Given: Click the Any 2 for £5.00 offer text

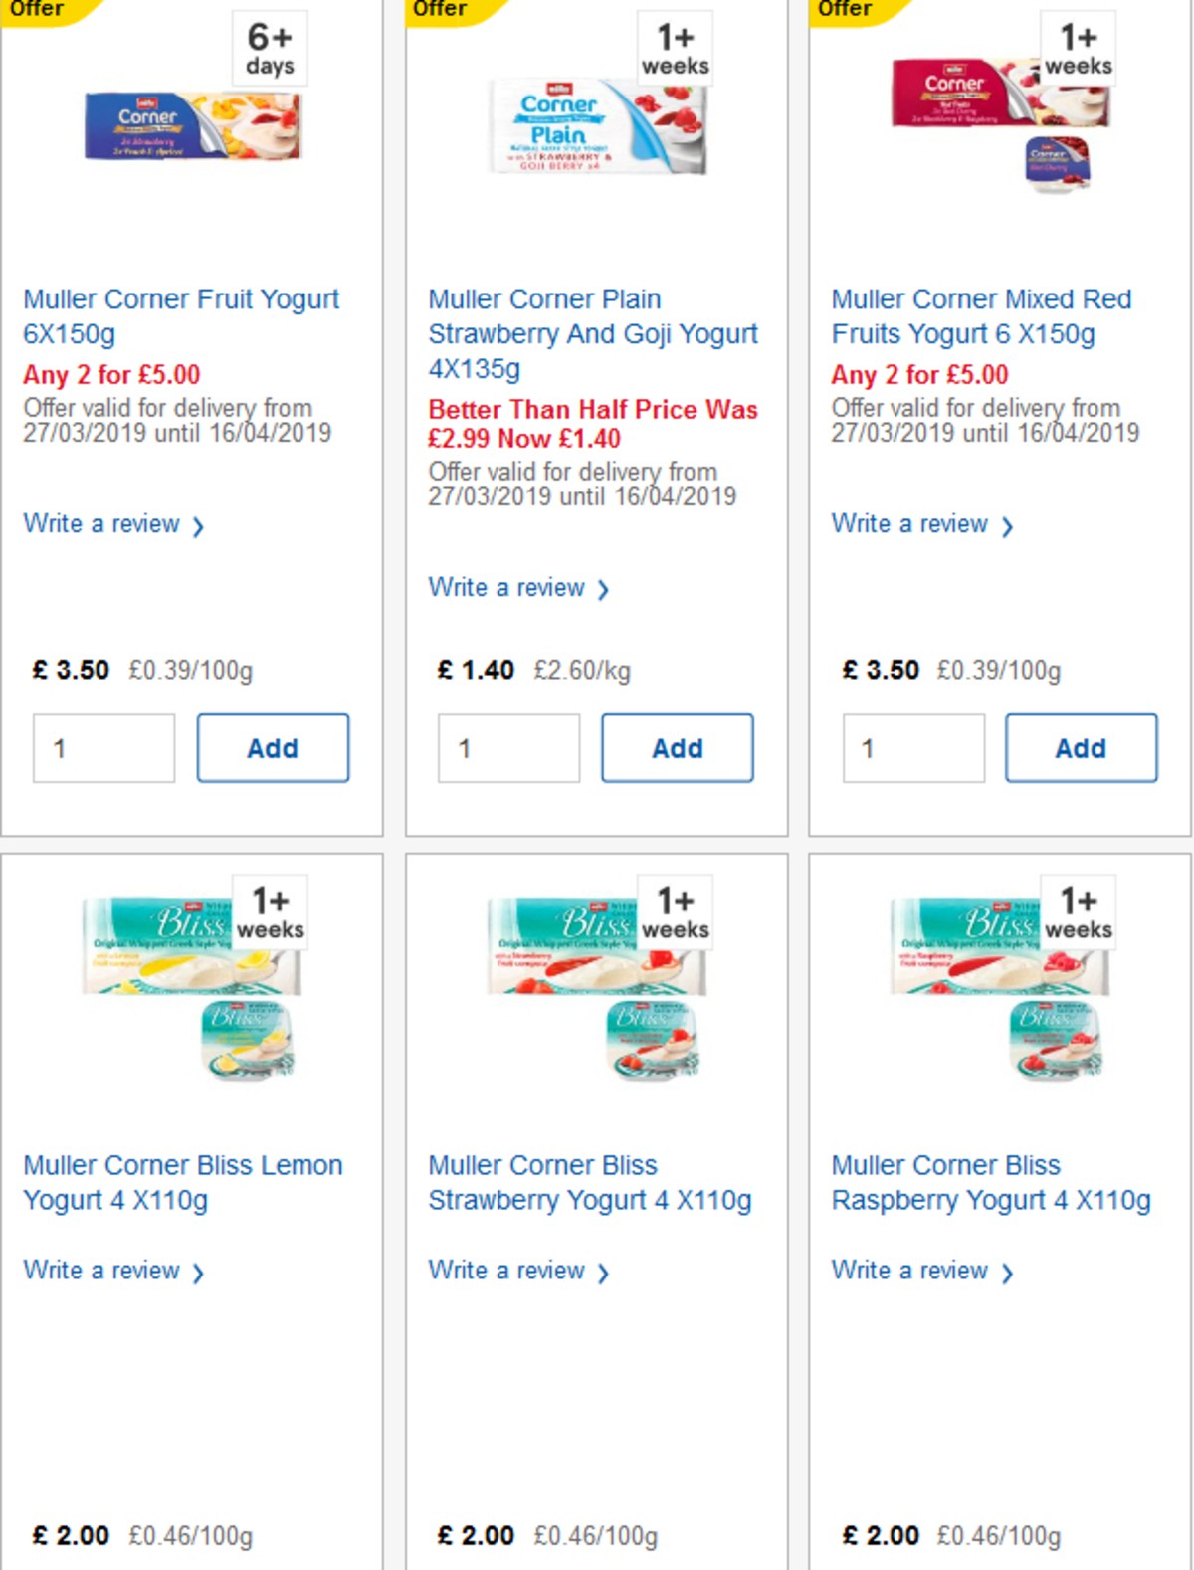Looking at the screenshot, I should click(x=111, y=375).
